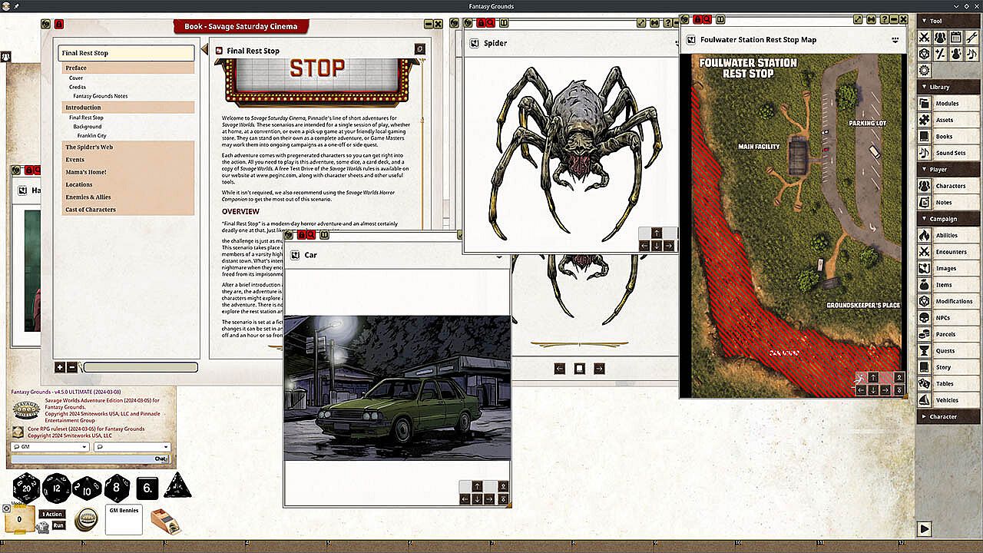Open the Story list
Viewport: 983px width, 553px height.
[x=948, y=368]
